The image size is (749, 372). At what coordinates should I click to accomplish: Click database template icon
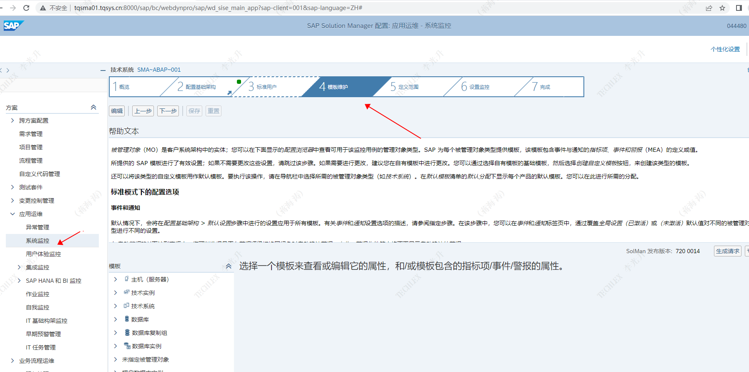127,319
